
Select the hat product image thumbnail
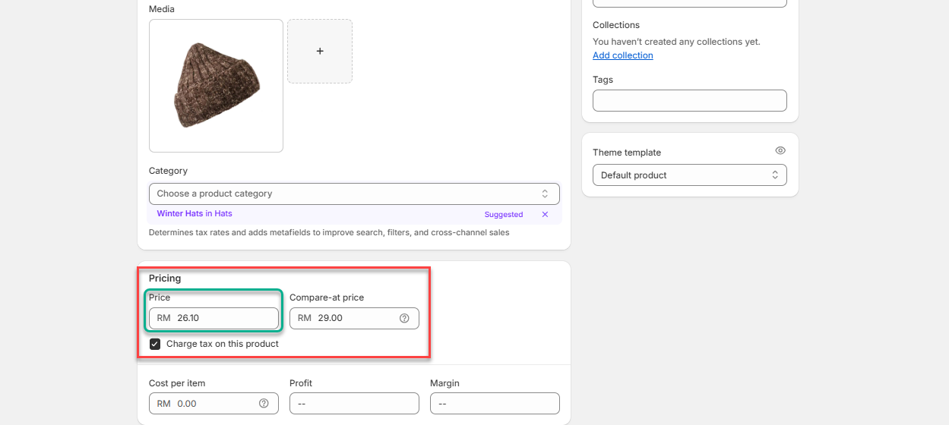[x=216, y=85]
